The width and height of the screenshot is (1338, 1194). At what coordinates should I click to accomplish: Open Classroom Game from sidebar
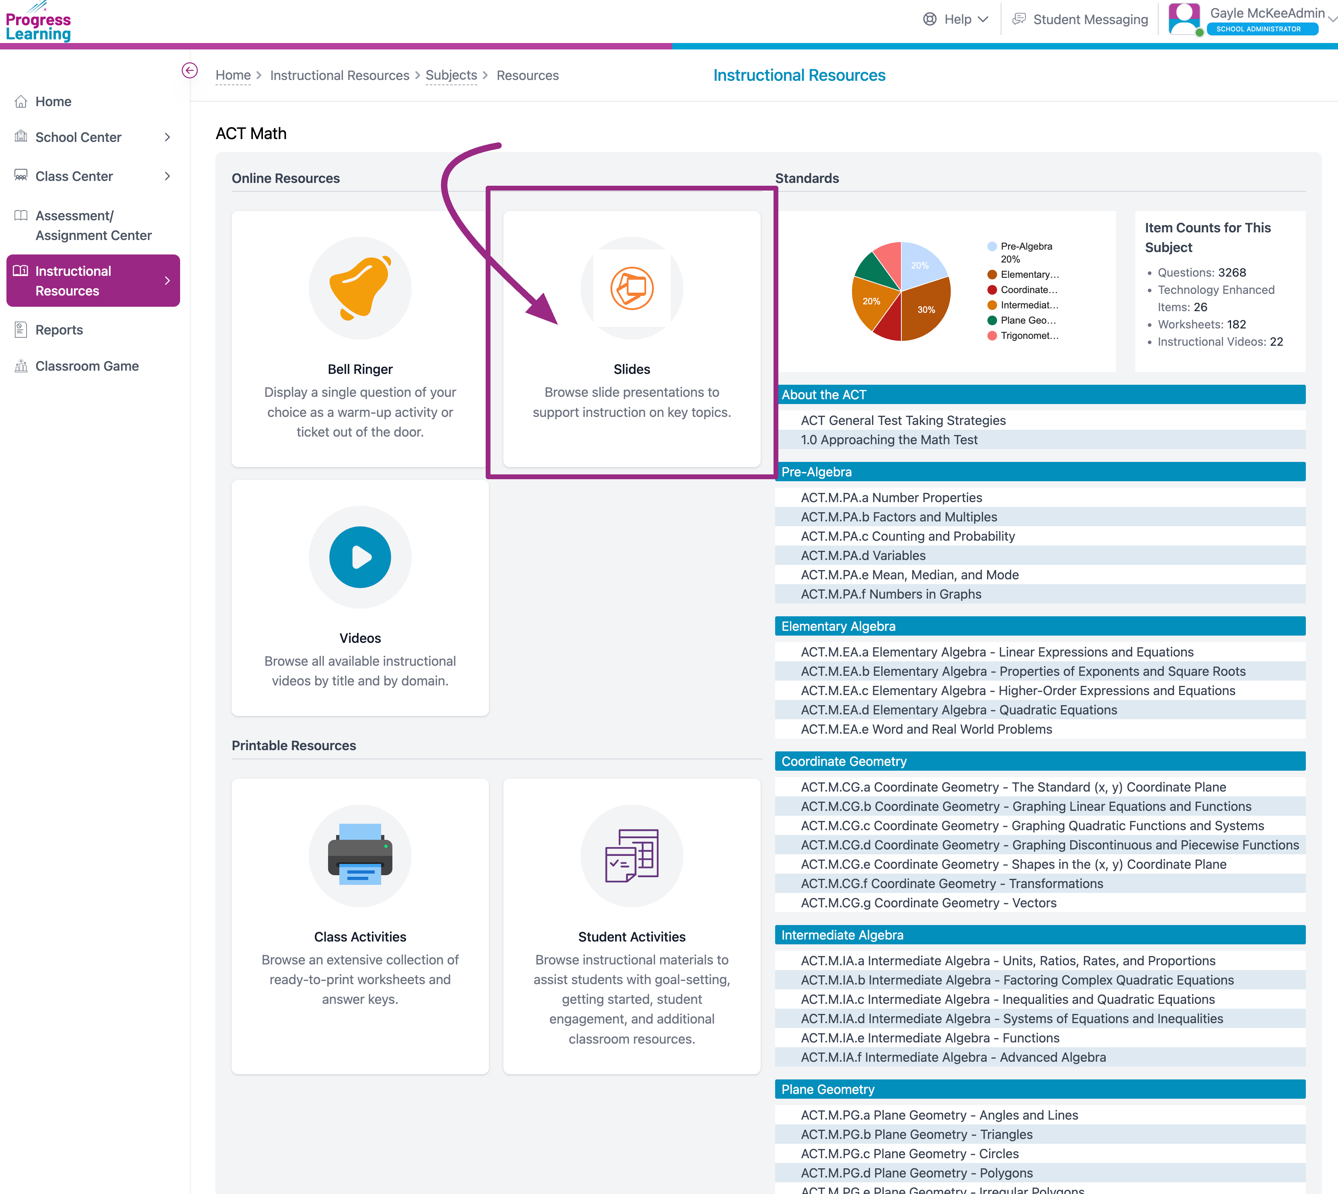point(86,366)
